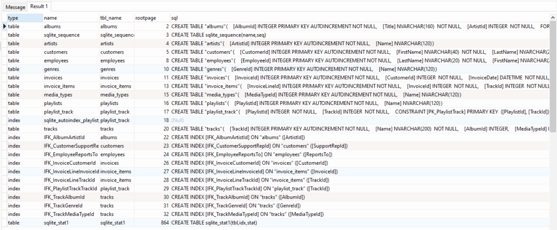Select the 'artists' name cell
The width and height of the screenshot is (557, 230).
(x=71, y=43)
